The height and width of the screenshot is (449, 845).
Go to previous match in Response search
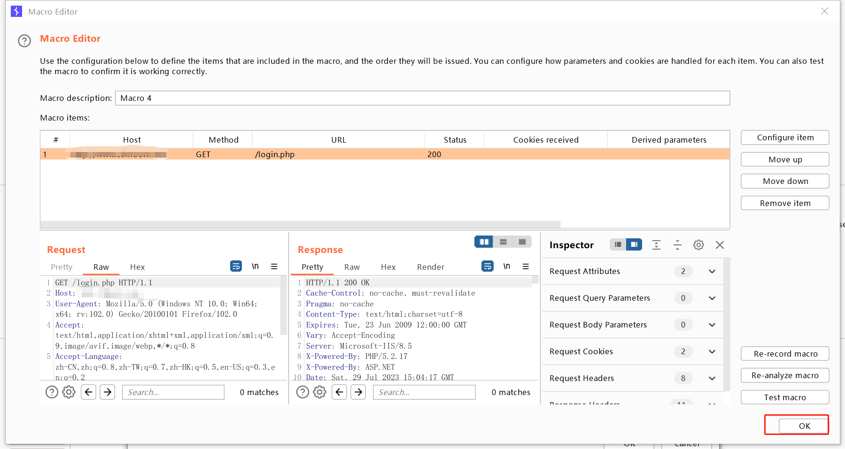point(339,392)
